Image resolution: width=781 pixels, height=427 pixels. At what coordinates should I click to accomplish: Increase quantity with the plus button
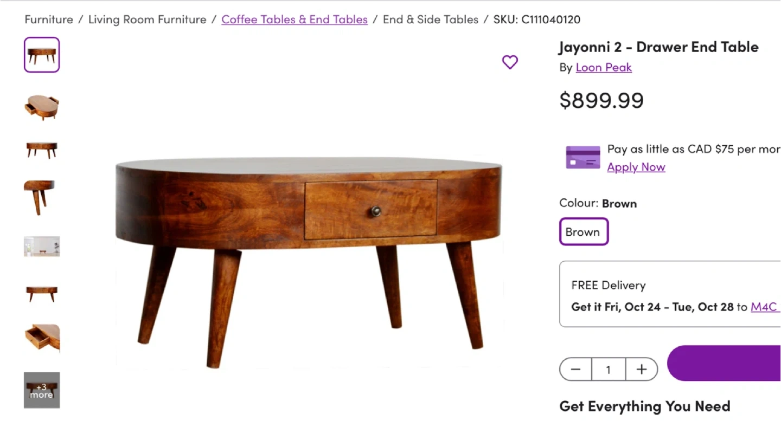click(x=642, y=370)
